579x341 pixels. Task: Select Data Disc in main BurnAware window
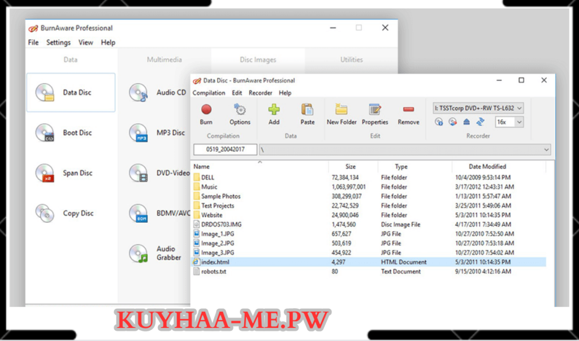71,92
